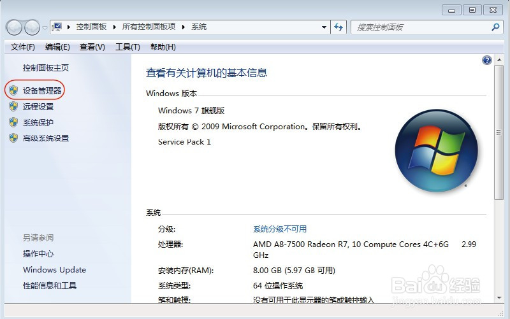The height and width of the screenshot is (319, 510).
Task: Click the 系统 breadcrumb segment
Action: click(x=199, y=27)
